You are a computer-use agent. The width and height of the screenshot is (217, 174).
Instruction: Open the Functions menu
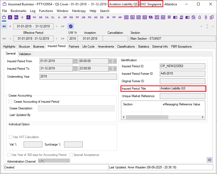point(46,11)
